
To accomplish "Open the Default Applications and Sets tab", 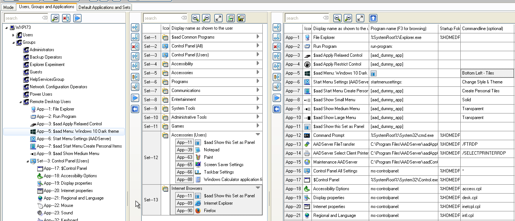I will coord(105,7).
